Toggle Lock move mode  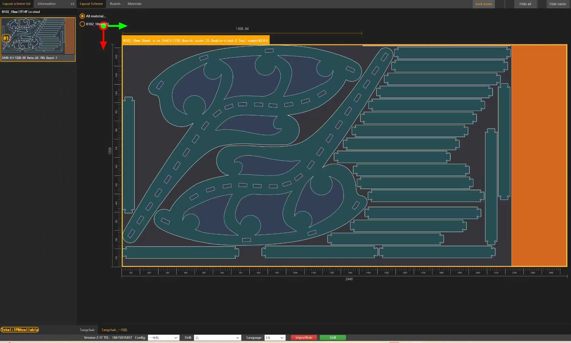click(483, 4)
